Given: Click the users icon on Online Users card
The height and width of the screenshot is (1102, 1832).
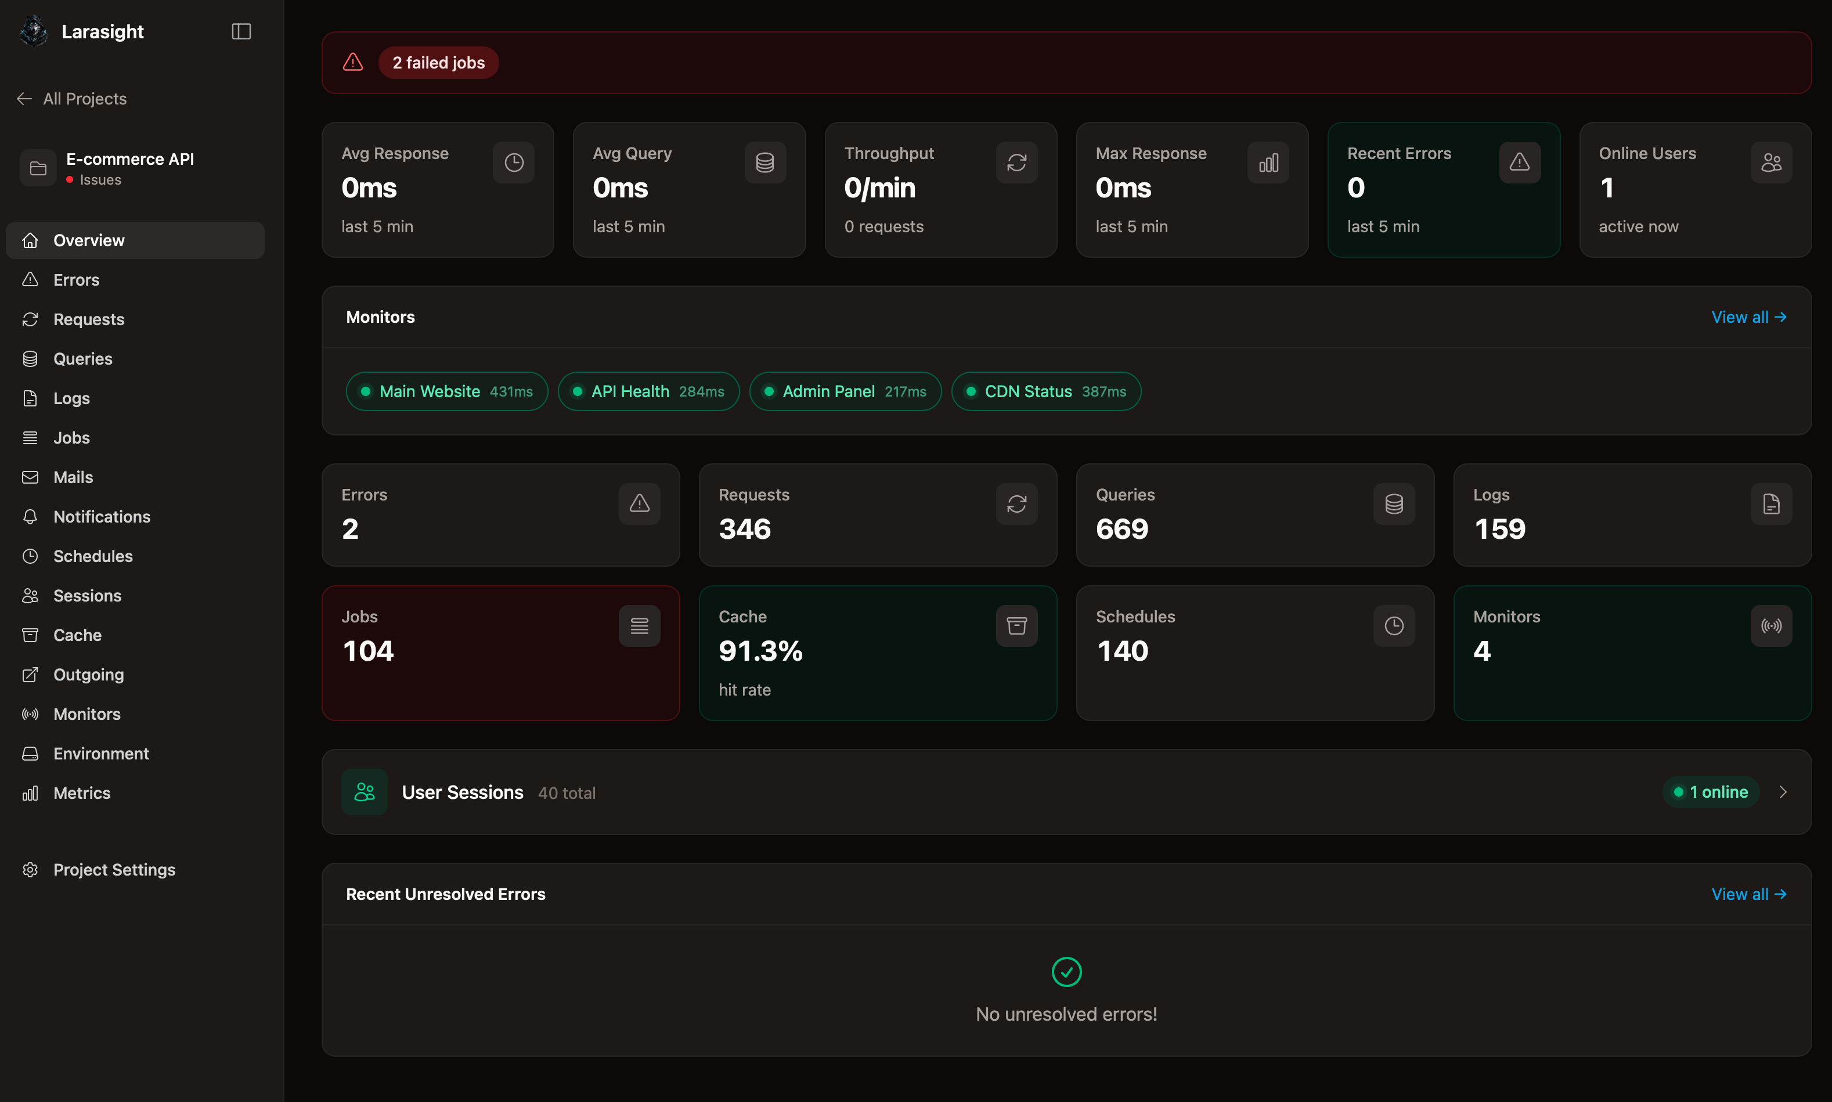Looking at the screenshot, I should [x=1771, y=162].
